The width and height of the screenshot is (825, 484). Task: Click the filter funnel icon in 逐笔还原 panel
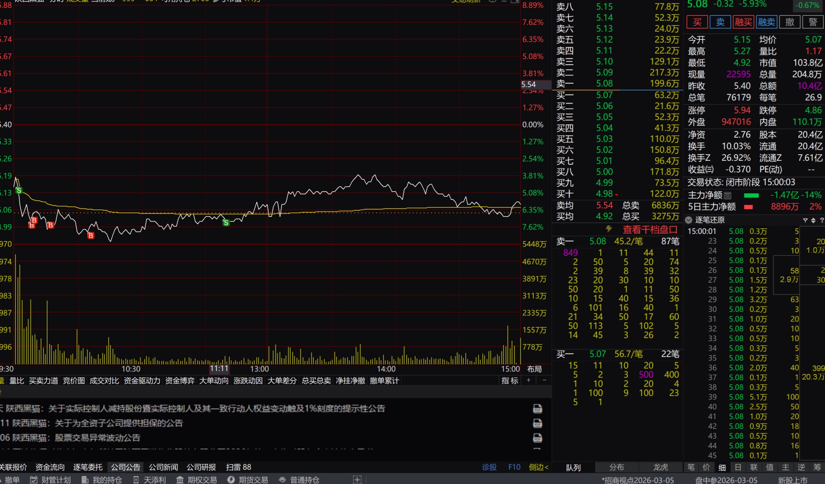[805, 220]
